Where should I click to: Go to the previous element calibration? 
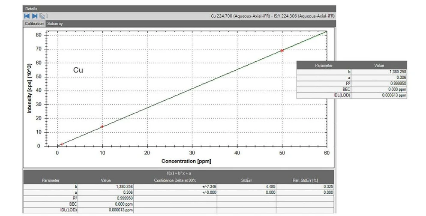click(x=27, y=16)
